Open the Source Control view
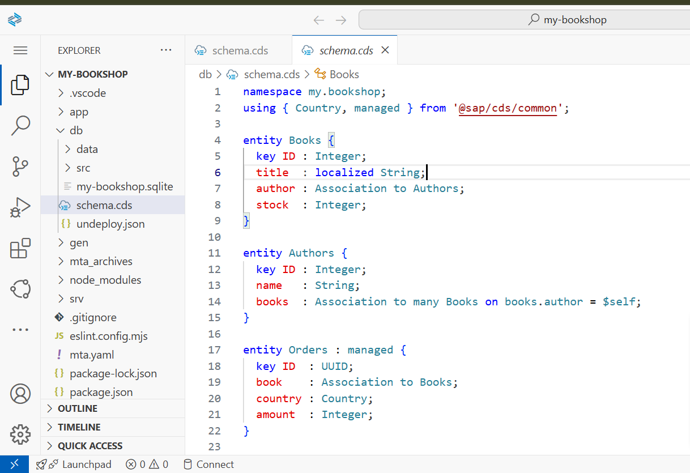The image size is (690, 473). (x=20, y=167)
